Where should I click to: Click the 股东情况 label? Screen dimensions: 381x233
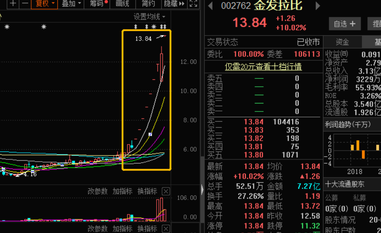point(340,220)
